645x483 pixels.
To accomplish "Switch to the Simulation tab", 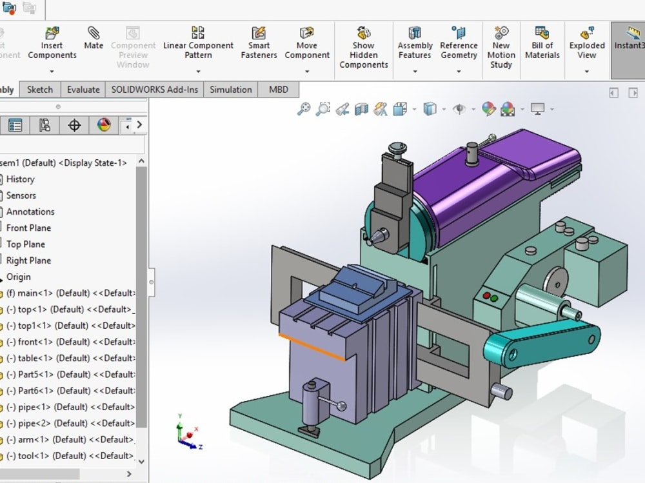I will [230, 89].
